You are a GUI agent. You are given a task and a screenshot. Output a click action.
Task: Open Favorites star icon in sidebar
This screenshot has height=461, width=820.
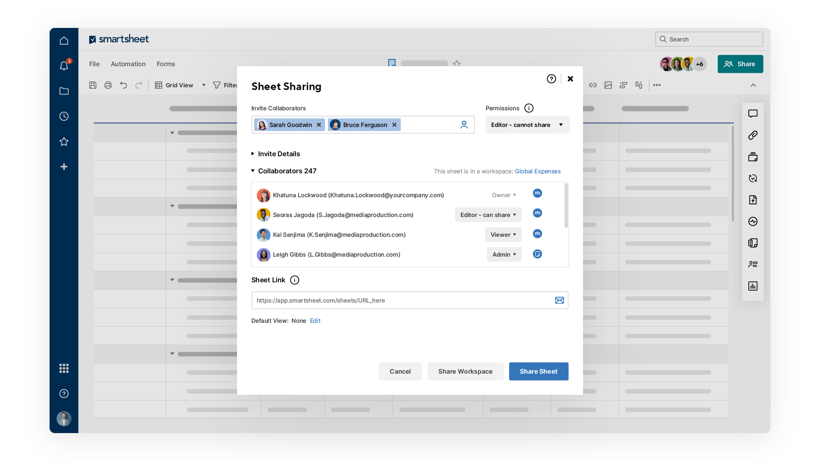click(64, 142)
